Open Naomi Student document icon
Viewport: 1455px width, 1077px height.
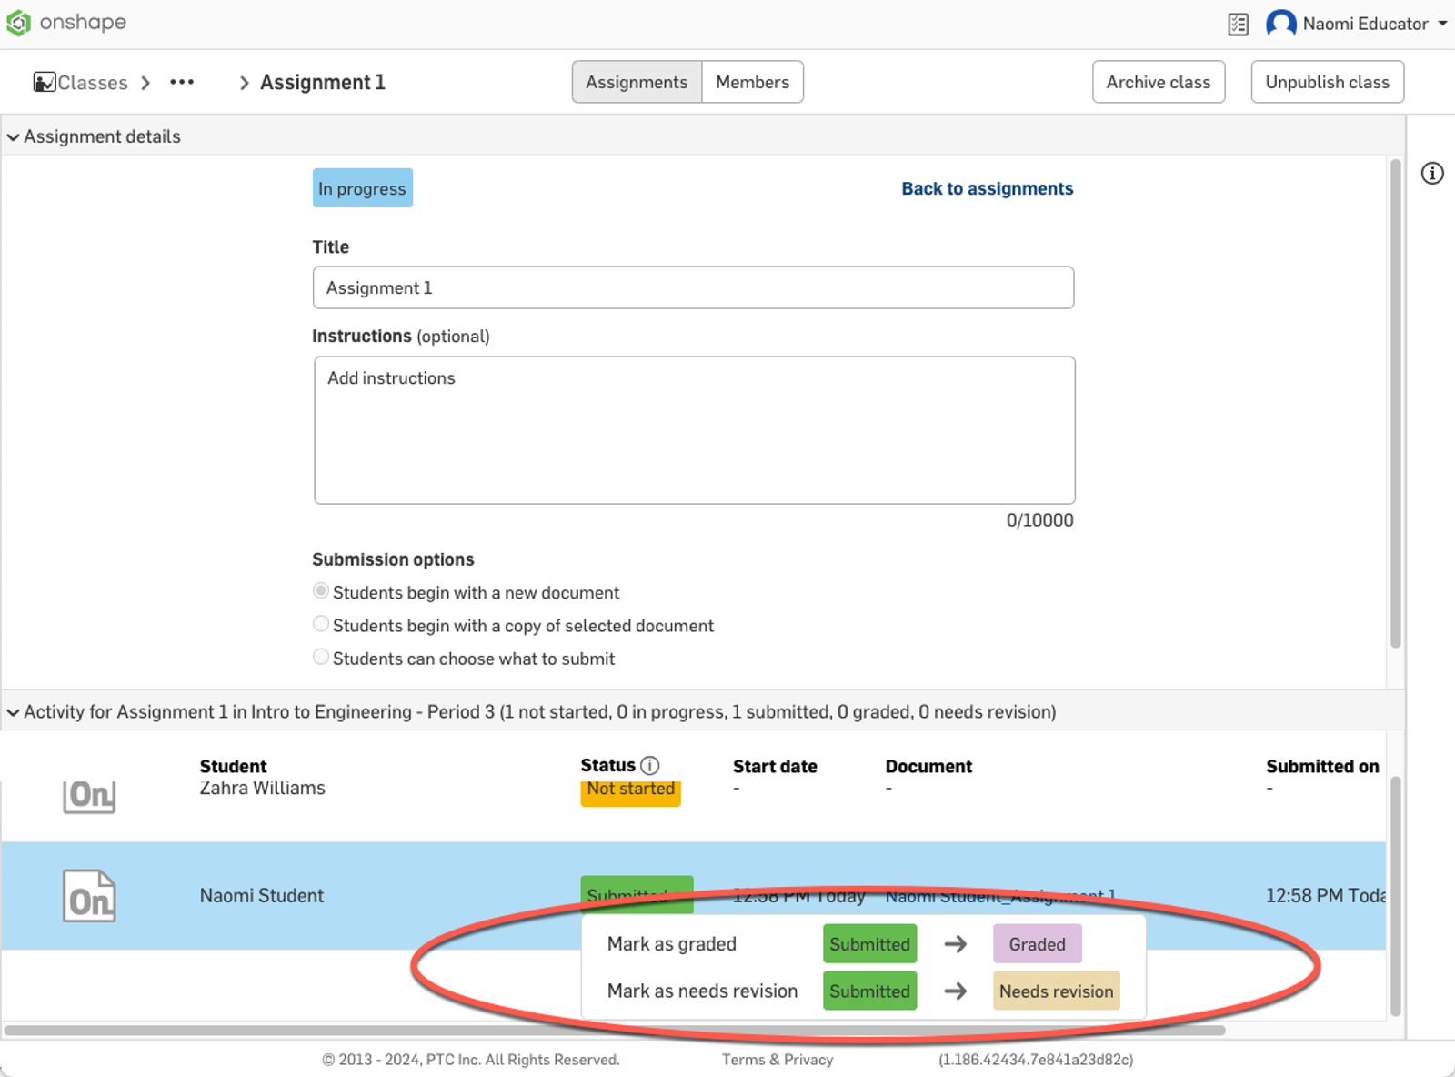(x=89, y=897)
